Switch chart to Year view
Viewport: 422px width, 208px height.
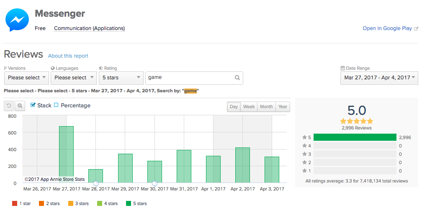(283, 107)
